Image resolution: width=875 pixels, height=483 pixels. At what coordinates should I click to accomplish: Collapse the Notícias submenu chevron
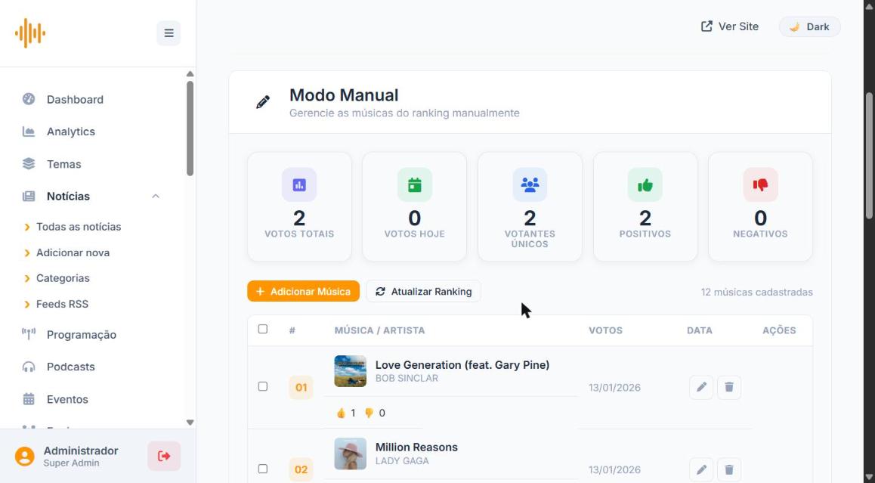click(x=156, y=196)
